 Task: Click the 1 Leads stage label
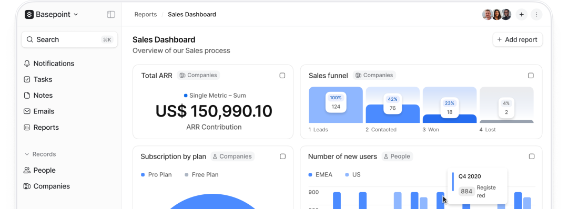318,130
